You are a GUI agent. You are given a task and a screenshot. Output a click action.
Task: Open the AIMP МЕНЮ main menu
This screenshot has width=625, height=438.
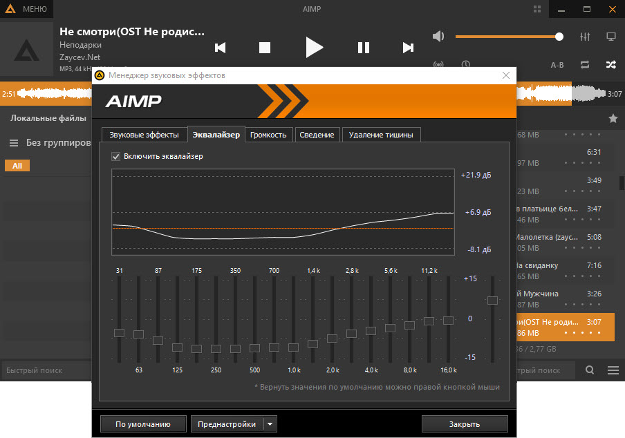coord(26,9)
